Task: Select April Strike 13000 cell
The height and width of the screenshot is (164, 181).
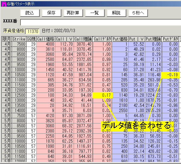Action: point(19,100)
